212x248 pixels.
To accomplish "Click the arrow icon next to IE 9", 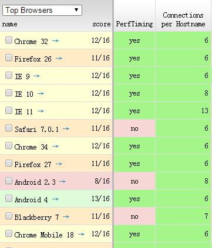I will (37, 76).
